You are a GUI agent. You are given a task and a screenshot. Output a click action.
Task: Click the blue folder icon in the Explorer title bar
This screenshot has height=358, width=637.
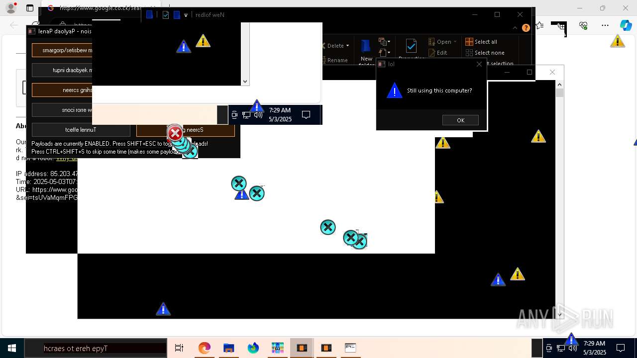(149, 15)
